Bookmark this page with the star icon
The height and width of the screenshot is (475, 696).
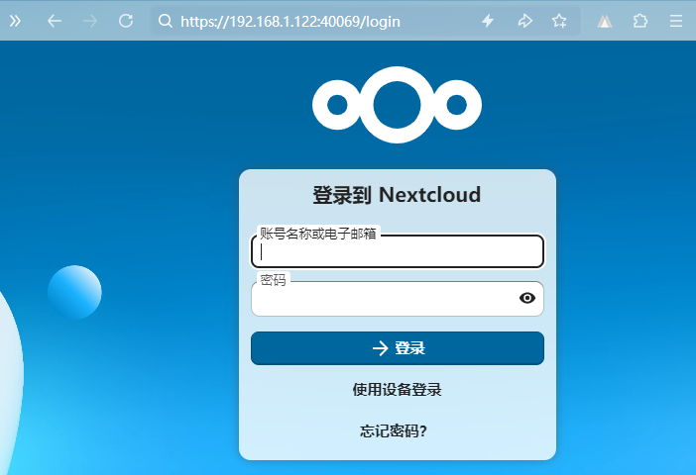[559, 21]
